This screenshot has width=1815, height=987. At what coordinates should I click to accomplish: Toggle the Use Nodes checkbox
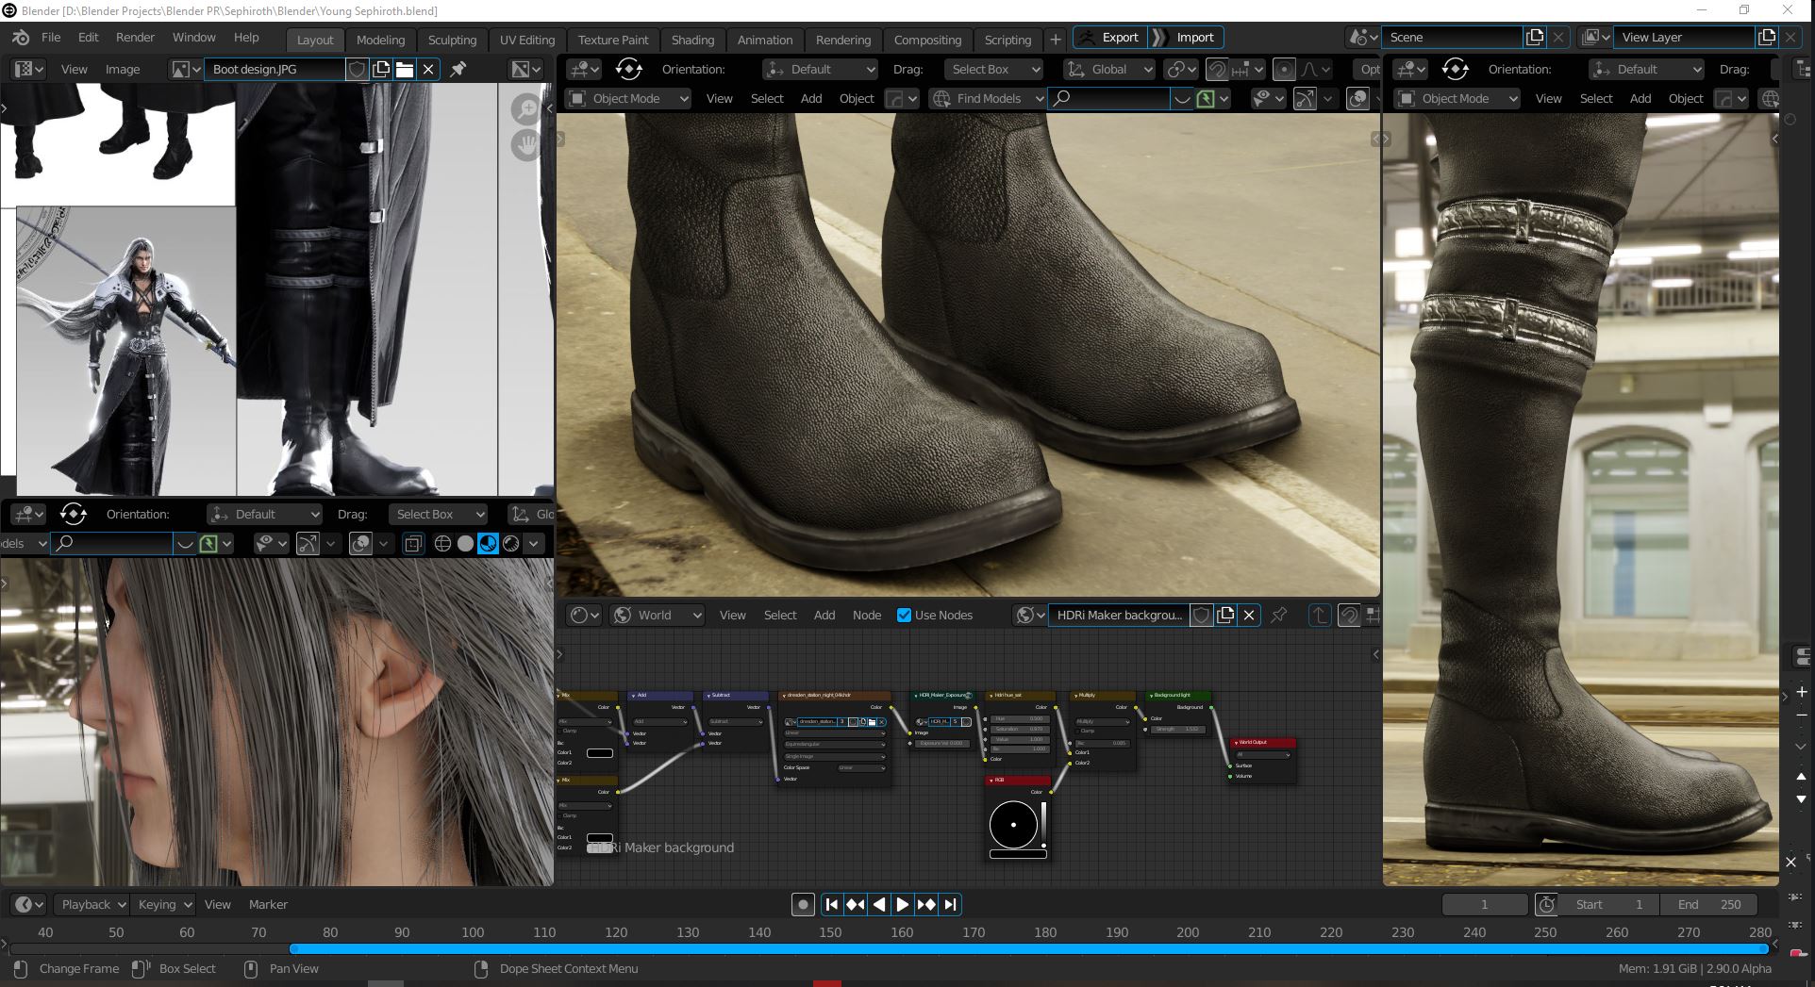tap(904, 615)
